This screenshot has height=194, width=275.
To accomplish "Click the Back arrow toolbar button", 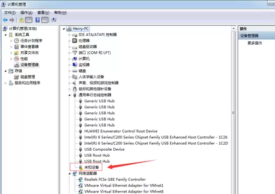I will (x=5, y=20).
